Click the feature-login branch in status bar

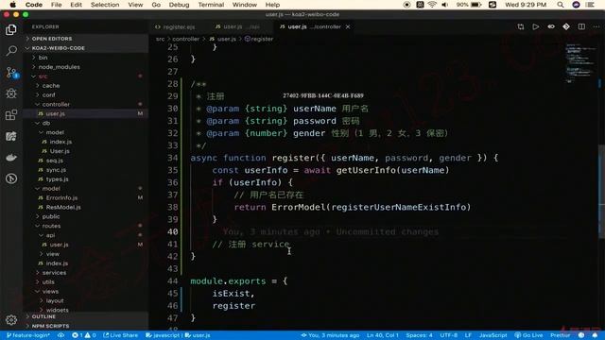pos(28,335)
